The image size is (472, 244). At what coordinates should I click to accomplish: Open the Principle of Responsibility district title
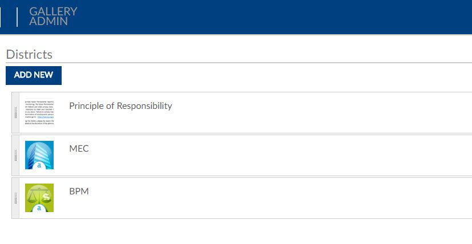120,105
